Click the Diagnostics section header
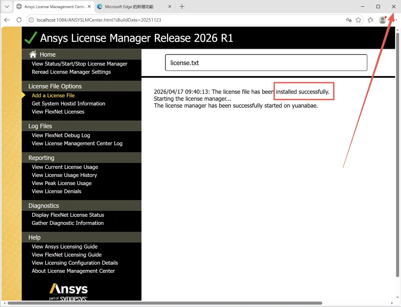The image size is (401, 307). click(x=43, y=206)
